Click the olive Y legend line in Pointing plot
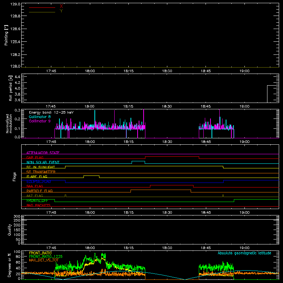This screenshot has height=283, width=283. [42, 12]
